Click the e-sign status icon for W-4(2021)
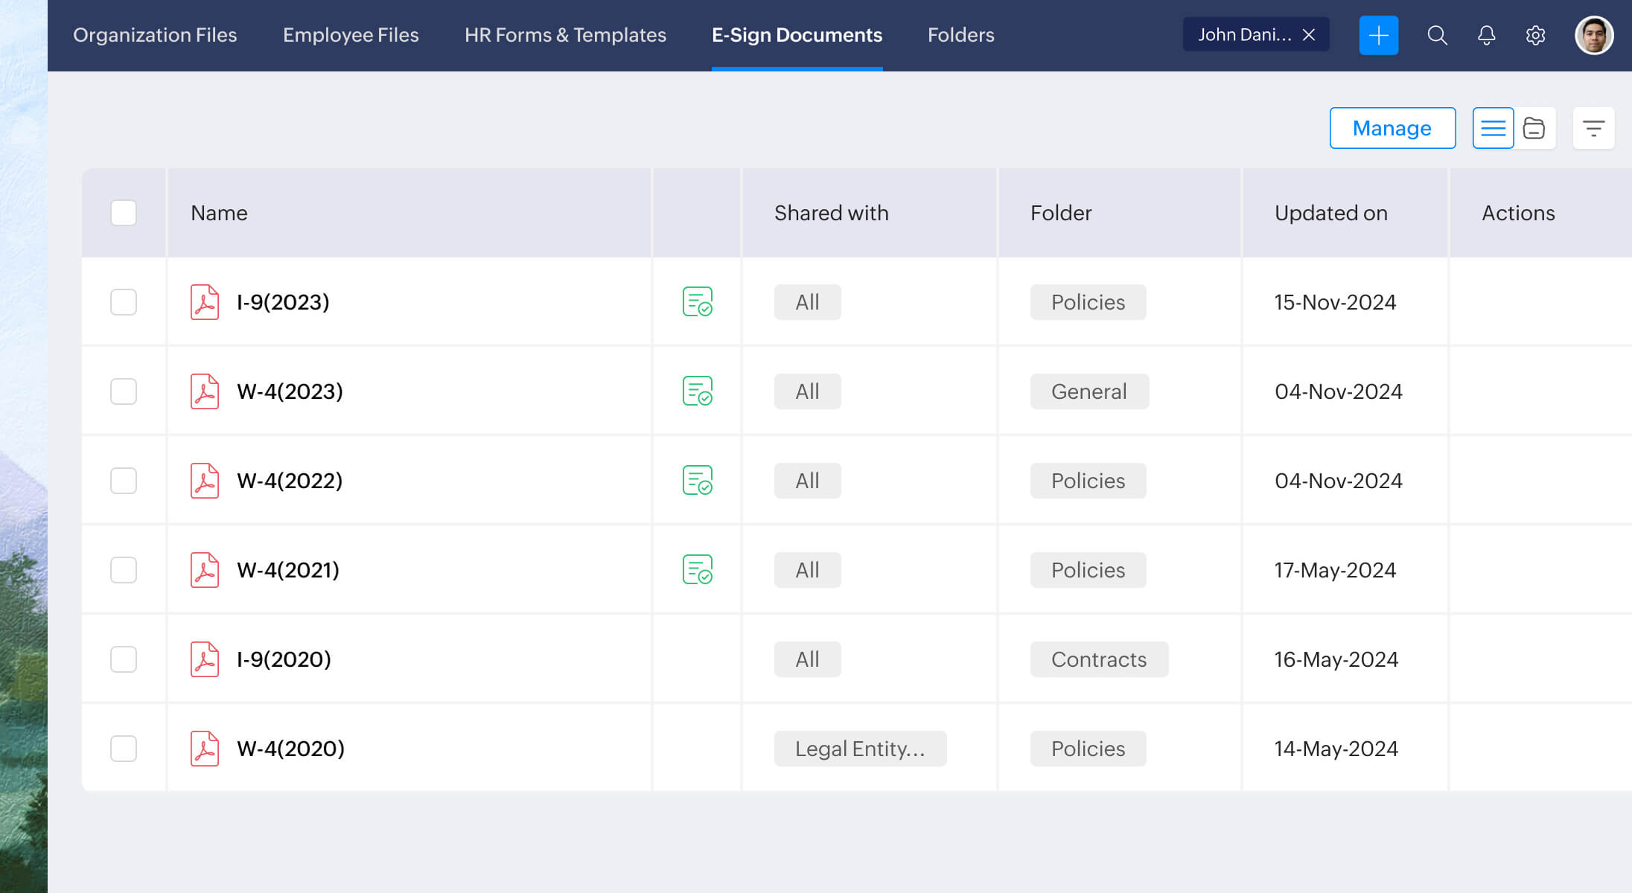 coord(697,569)
